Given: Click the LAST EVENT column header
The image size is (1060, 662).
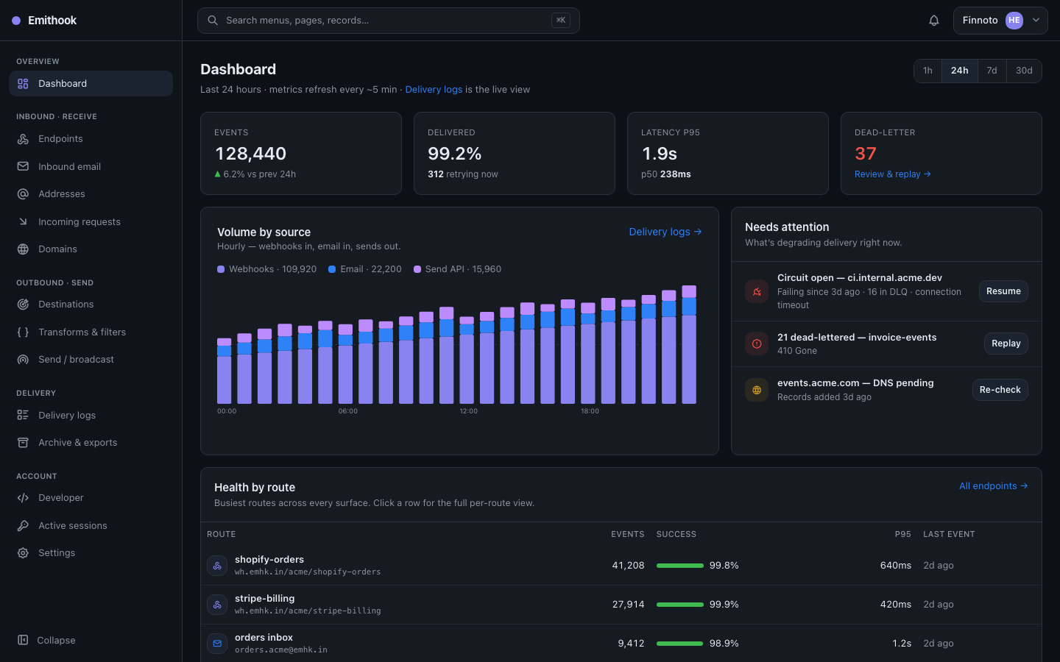Looking at the screenshot, I should point(949,535).
